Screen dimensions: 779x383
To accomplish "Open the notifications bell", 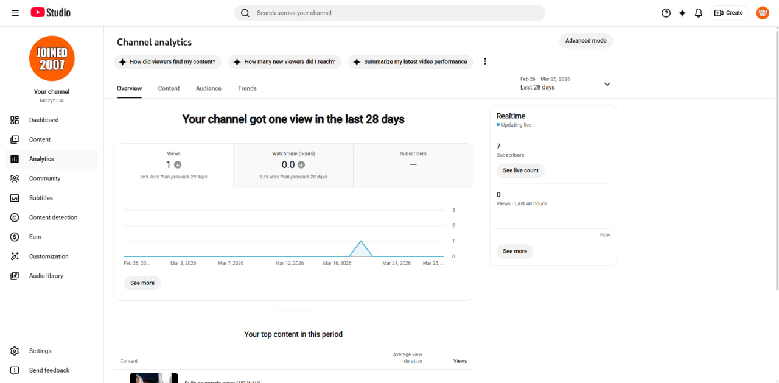I will pyautogui.click(x=699, y=13).
